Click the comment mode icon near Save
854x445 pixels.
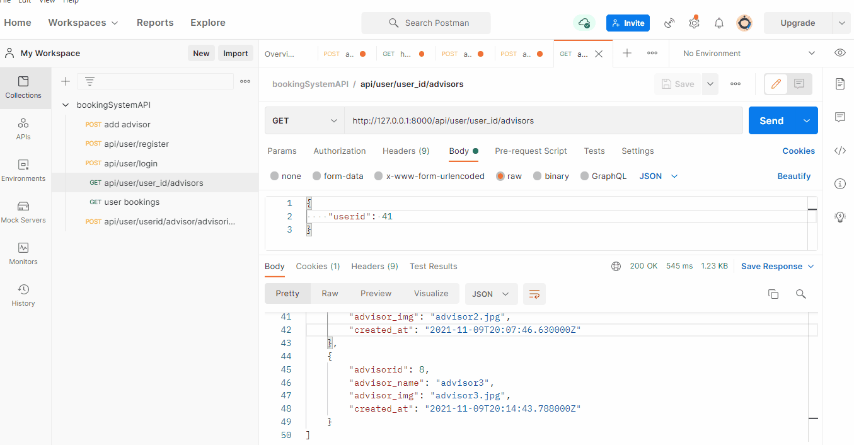pyautogui.click(x=799, y=84)
